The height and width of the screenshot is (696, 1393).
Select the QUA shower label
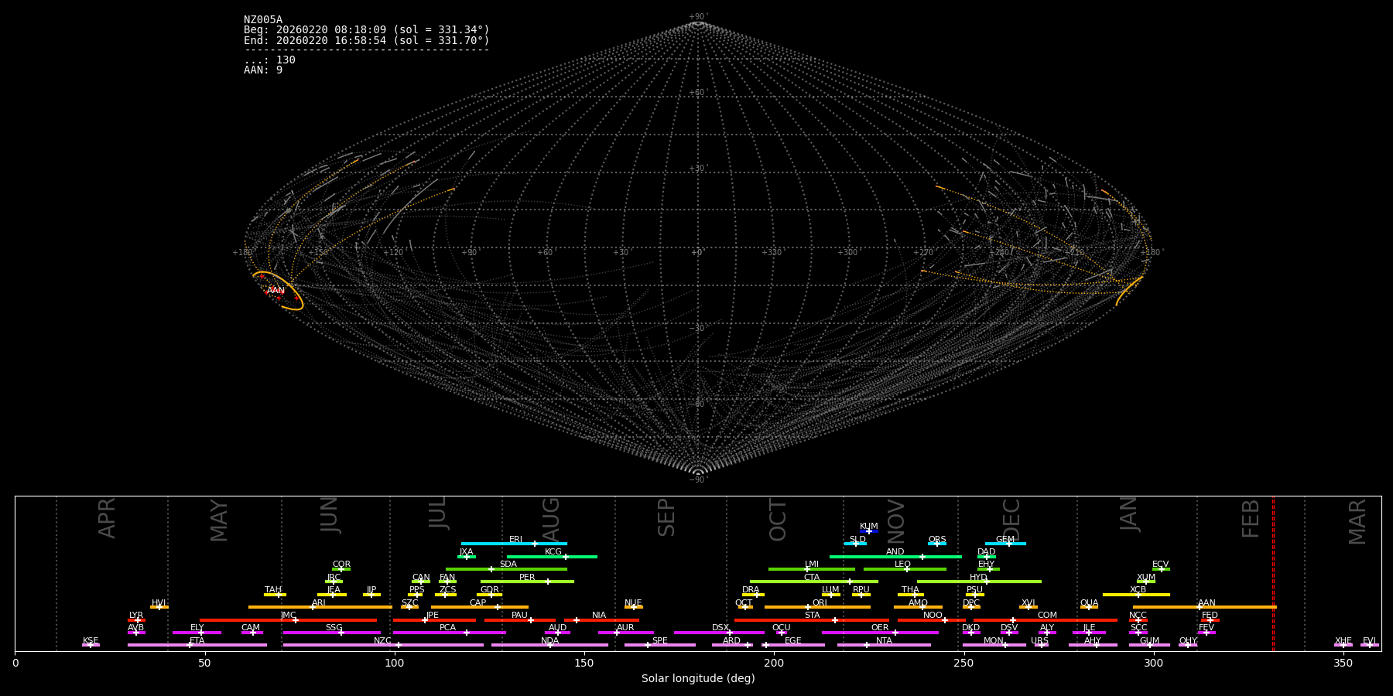1089,603
